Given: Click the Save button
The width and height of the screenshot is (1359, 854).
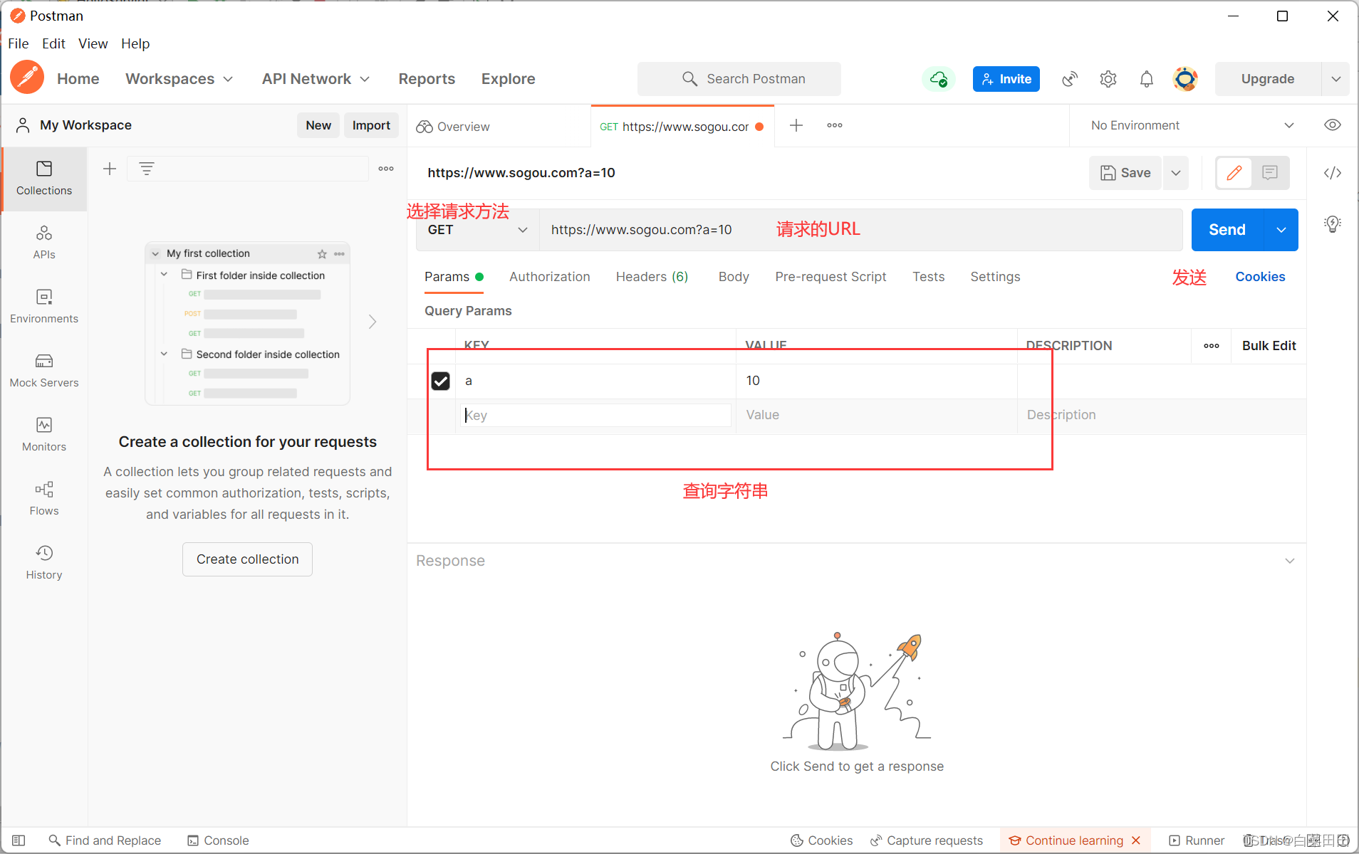Looking at the screenshot, I should pyautogui.click(x=1125, y=173).
